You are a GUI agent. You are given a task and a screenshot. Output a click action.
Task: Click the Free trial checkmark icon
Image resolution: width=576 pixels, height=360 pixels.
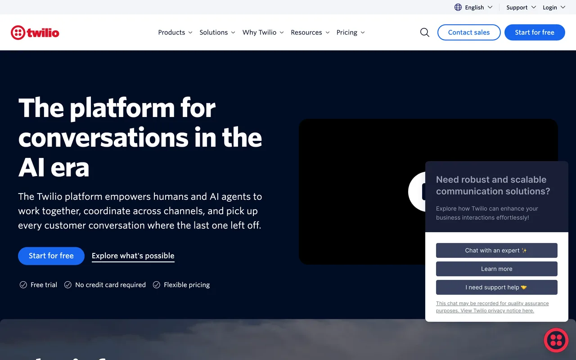point(23,285)
